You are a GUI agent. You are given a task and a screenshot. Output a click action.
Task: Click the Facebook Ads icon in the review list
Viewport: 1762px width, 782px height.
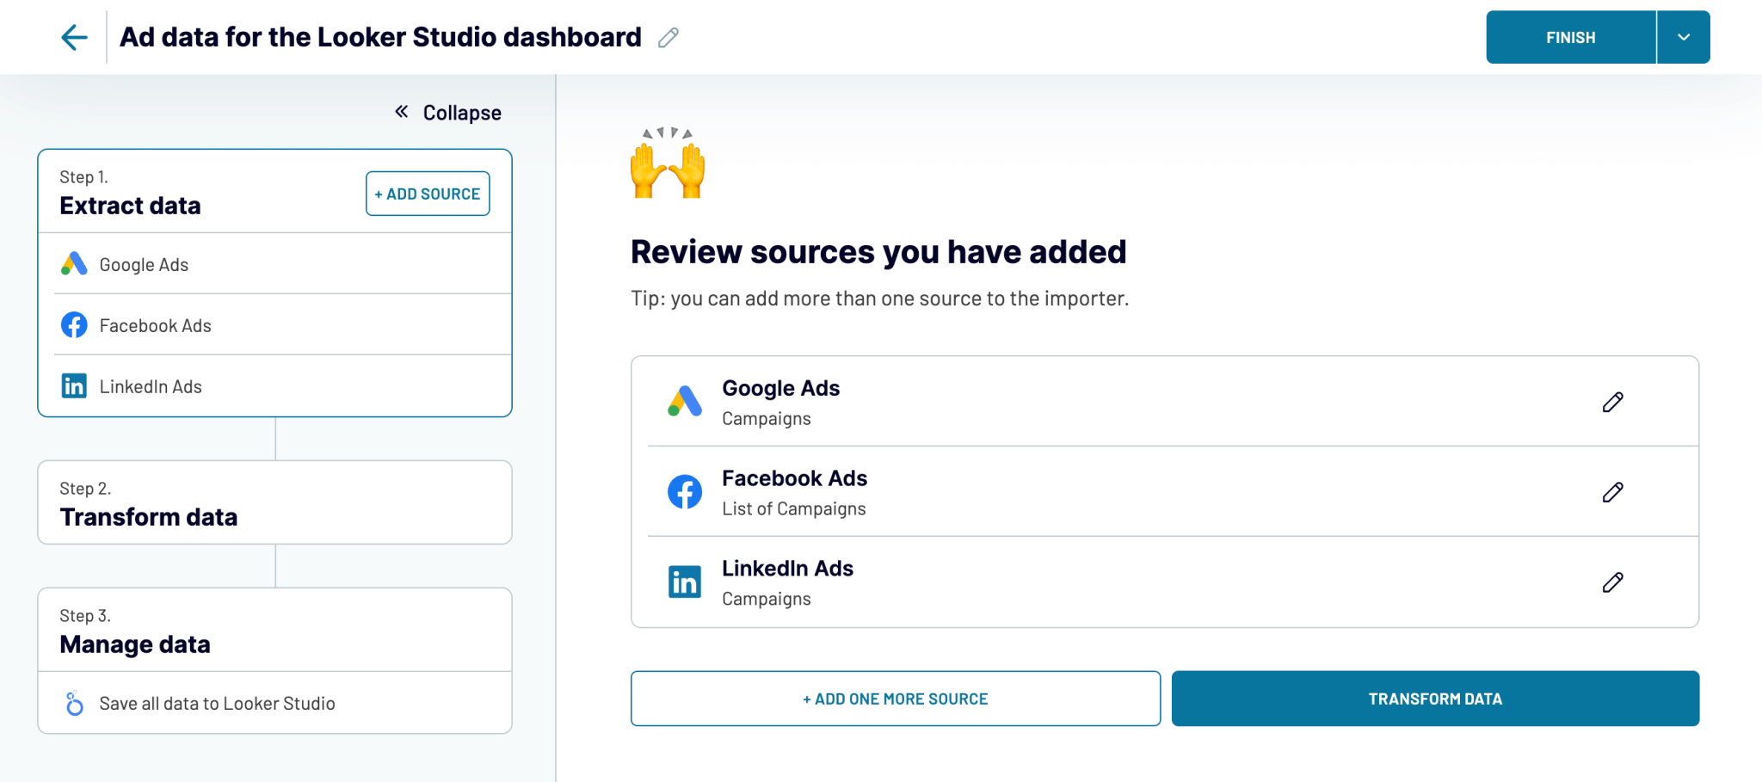pos(684,491)
